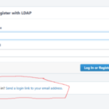This screenshot has width=109, height=109.
Task: Focus the blue-highlighted username input field
Action: [x=55, y=36]
